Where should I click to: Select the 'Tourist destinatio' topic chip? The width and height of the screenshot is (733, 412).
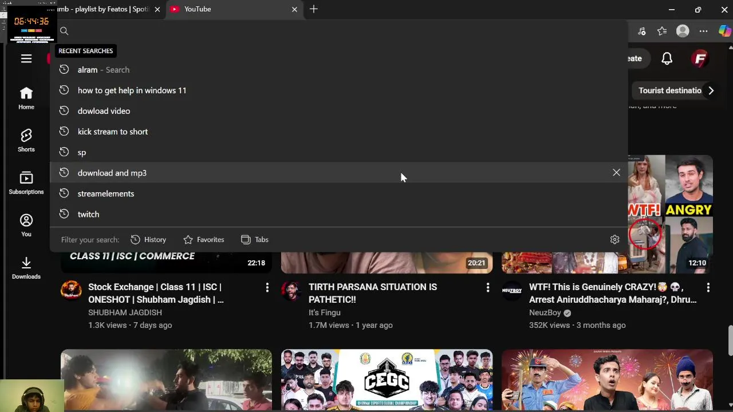pyautogui.click(x=669, y=90)
